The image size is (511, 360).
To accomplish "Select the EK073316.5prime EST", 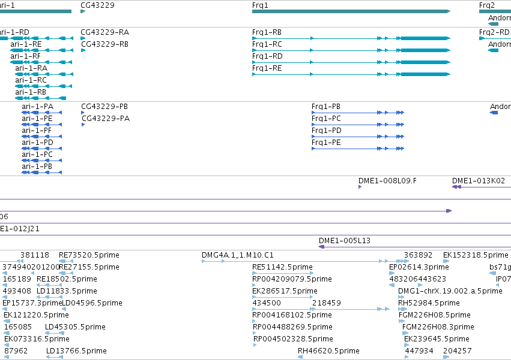I will [7, 346].
